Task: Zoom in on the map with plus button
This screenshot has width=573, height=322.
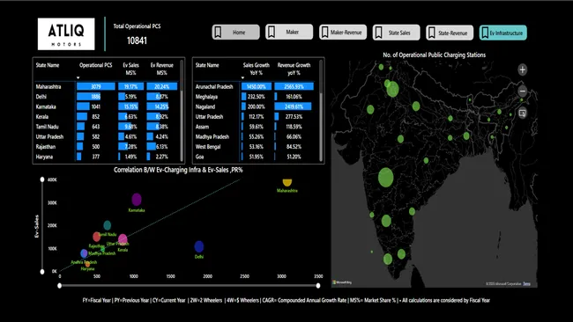Action: pyautogui.click(x=523, y=70)
